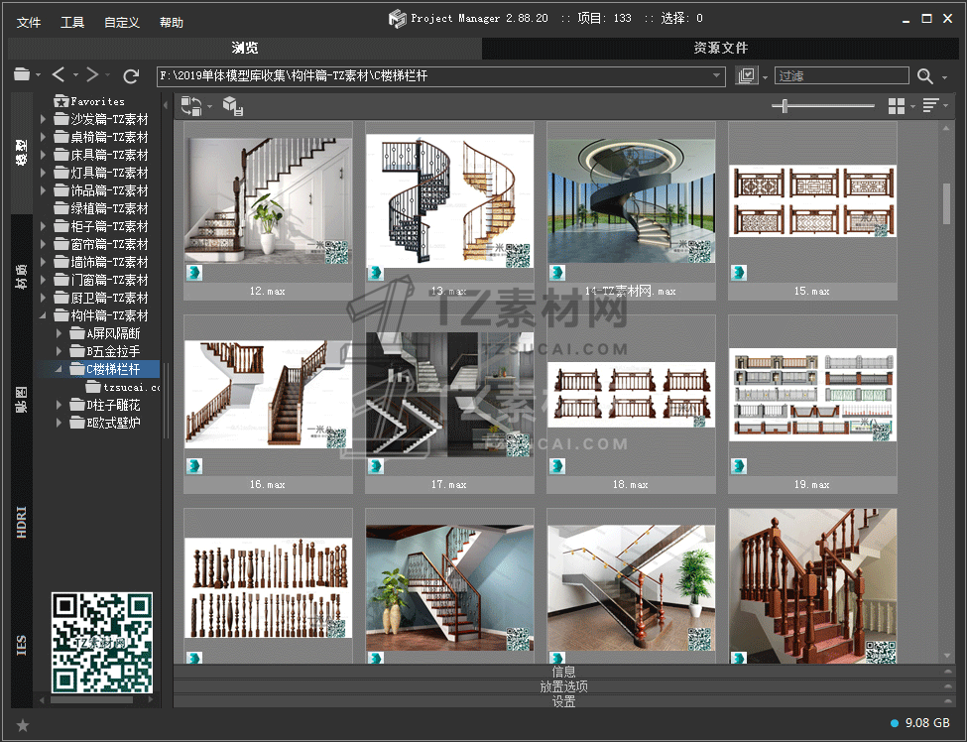Screen dimensions: 967x742
Task: Click the refresh icon in navigation bar
Action: (131, 75)
